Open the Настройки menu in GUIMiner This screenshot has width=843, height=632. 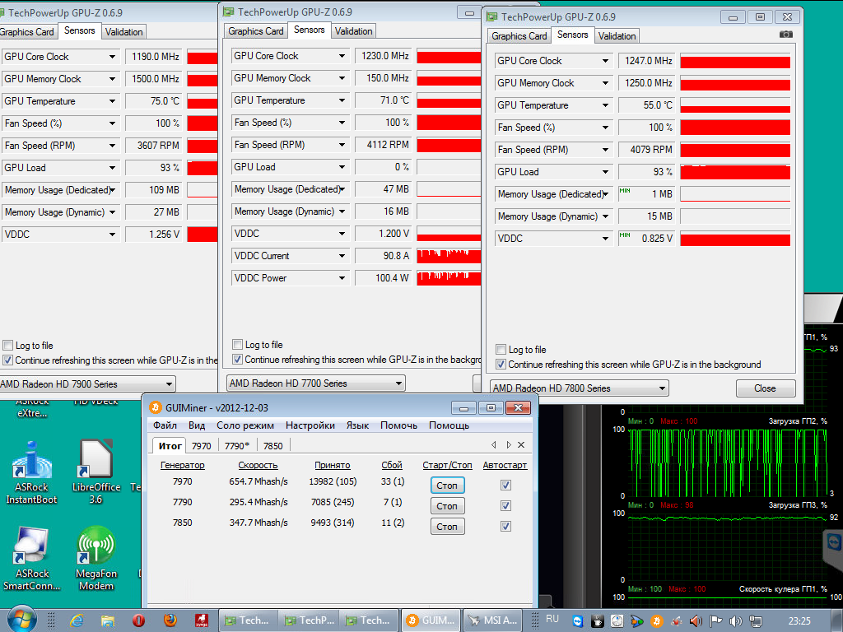pos(310,425)
